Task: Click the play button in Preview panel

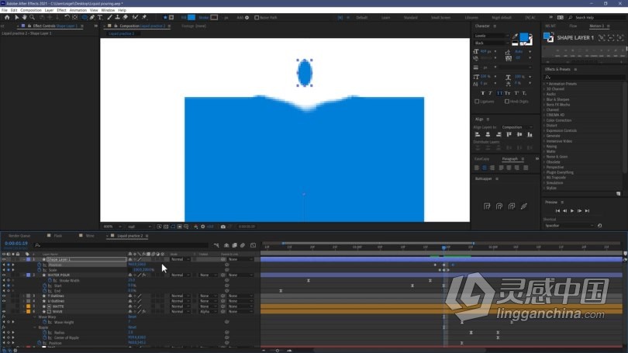Action: pos(572,211)
